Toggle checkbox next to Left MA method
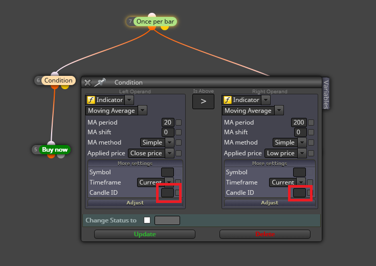This screenshot has width=376, height=266. 179,142
